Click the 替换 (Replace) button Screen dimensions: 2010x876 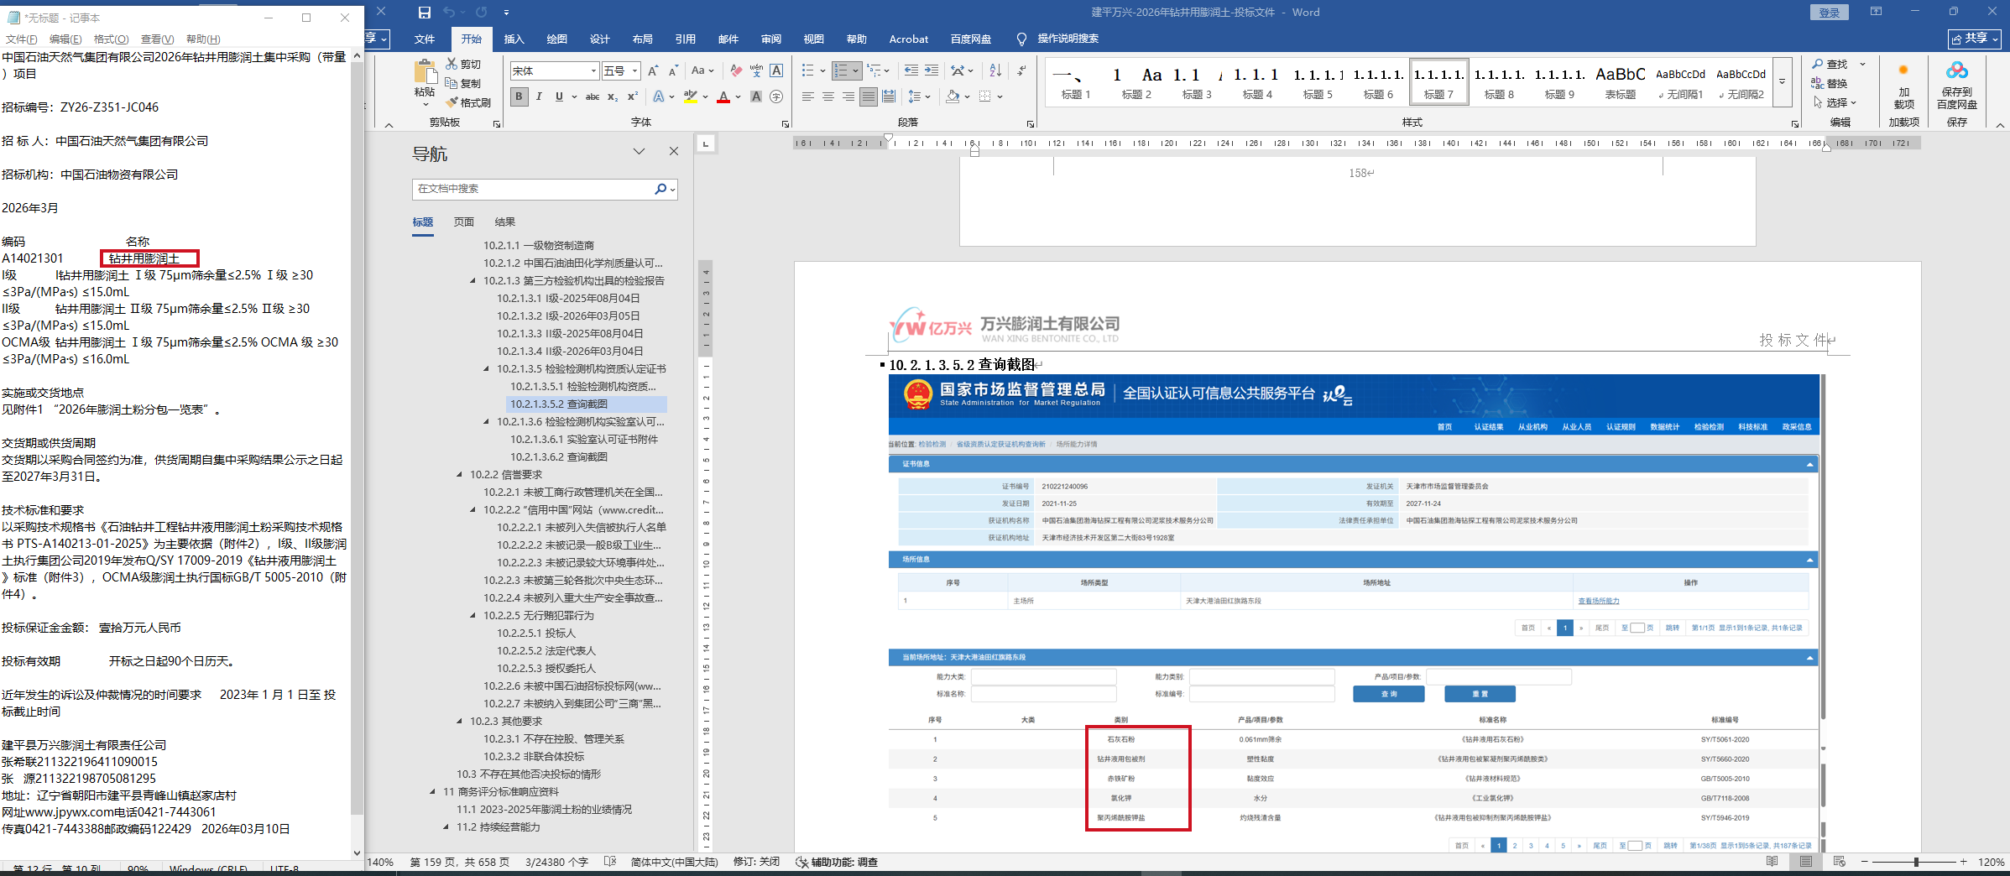(1830, 83)
